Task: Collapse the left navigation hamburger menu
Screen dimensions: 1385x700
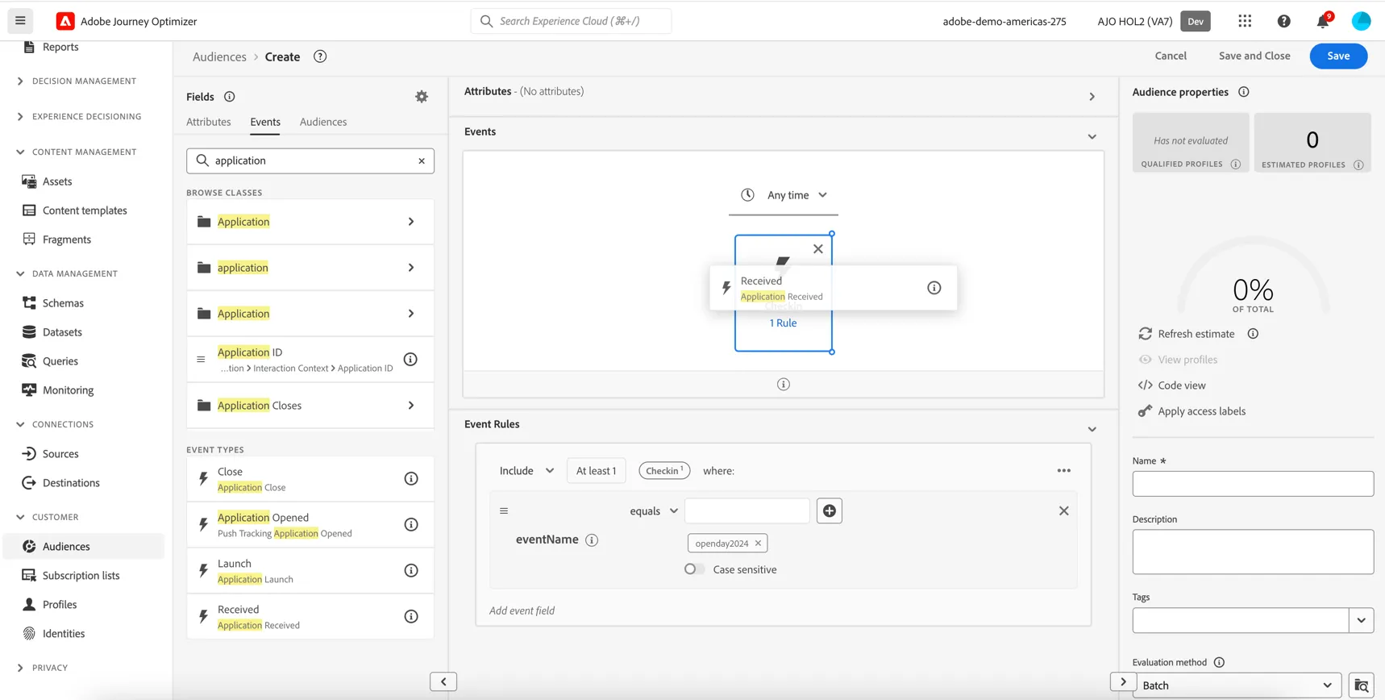Action: (20, 21)
